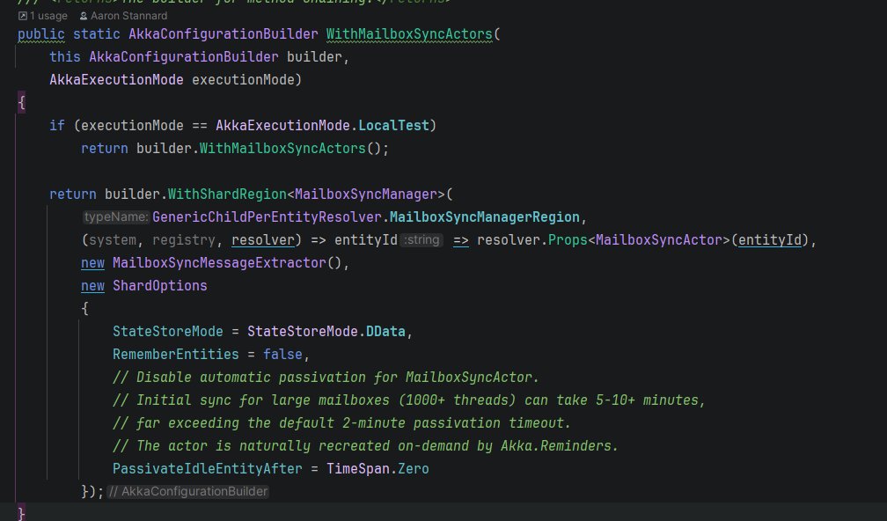Click 'LocalTest' enum member
Image resolution: width=887 pixels, height=521 pixels.
393,126
